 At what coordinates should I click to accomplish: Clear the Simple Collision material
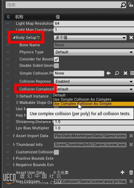125,73
